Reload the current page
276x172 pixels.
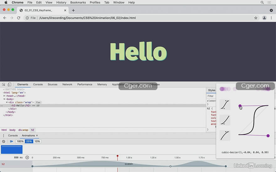pyautogui.click(x=19, y=18)
